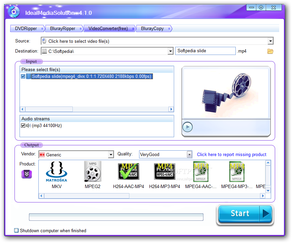
Task: Select the MPEG4-MP3 format icon
Action: click(237, 172)
